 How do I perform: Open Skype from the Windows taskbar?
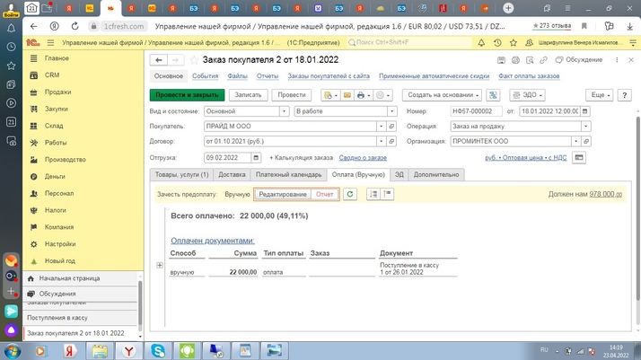tap(158, 351)
